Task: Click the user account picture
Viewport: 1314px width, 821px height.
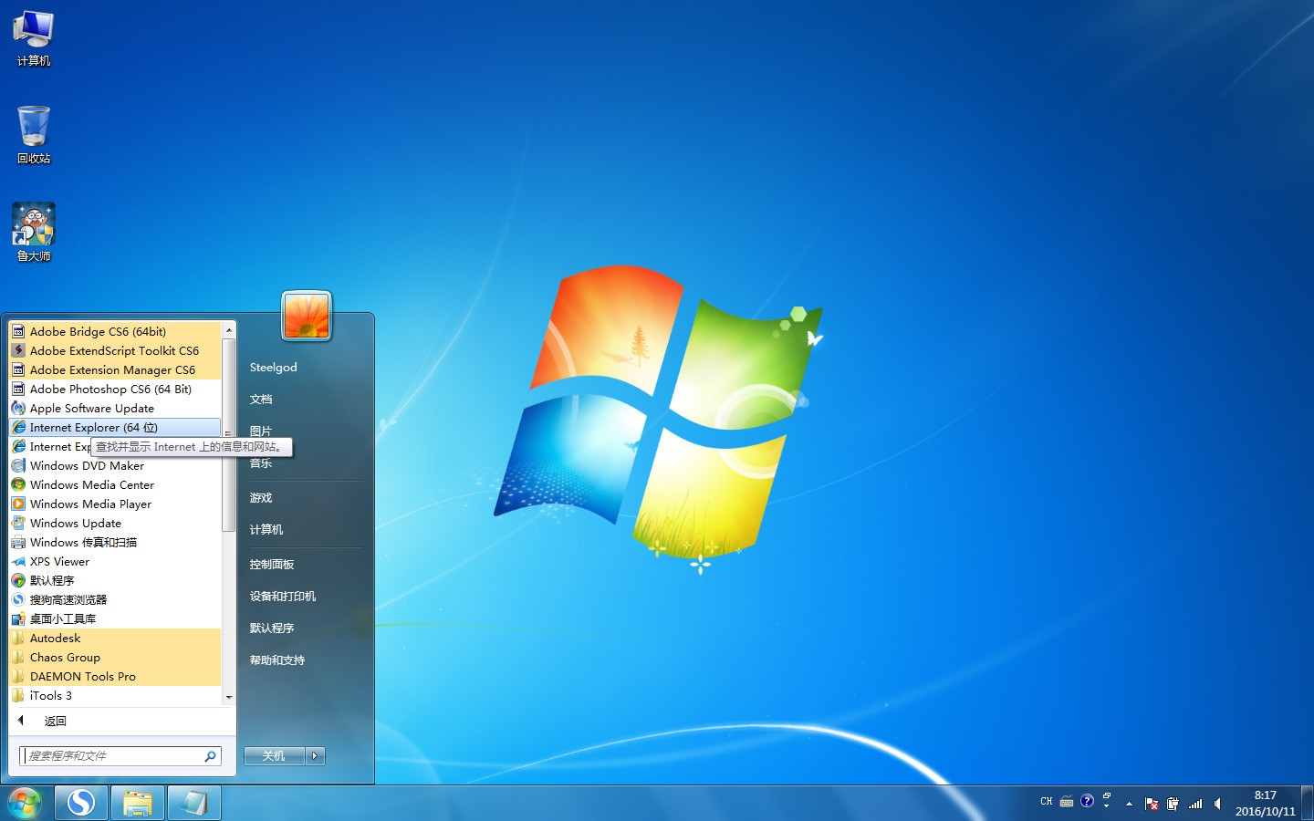Action: 307,316
